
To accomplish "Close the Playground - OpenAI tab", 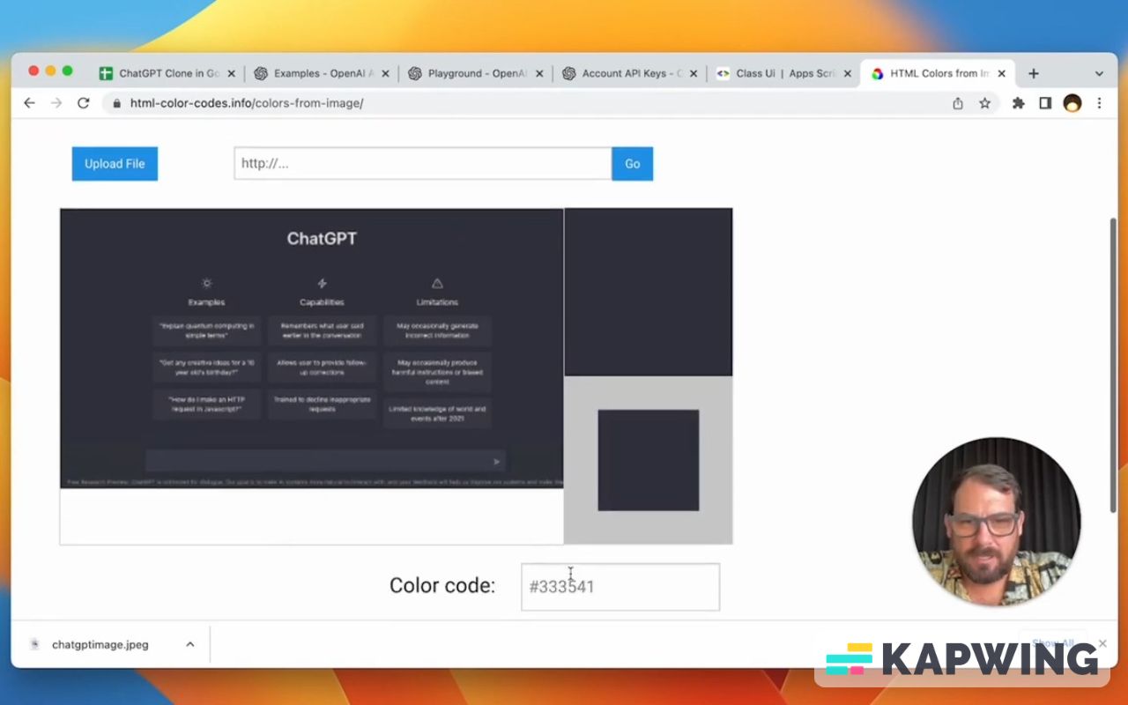I will [539, 74].
